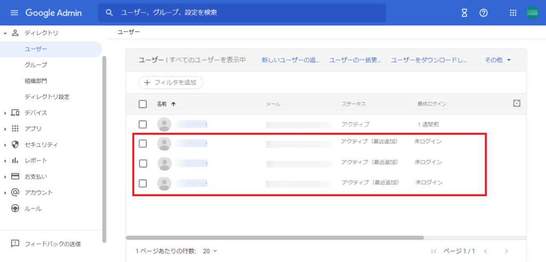Open column settings gear icon
Image resolution: width=546 pixels, height=262 pixels.
516,104
